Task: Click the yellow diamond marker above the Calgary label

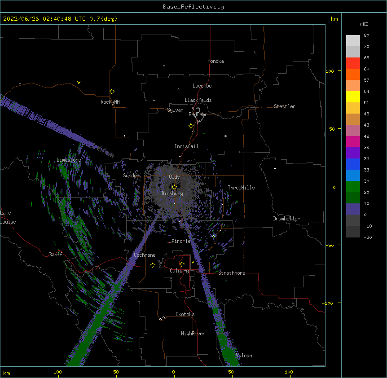Action: coord(182,264)
